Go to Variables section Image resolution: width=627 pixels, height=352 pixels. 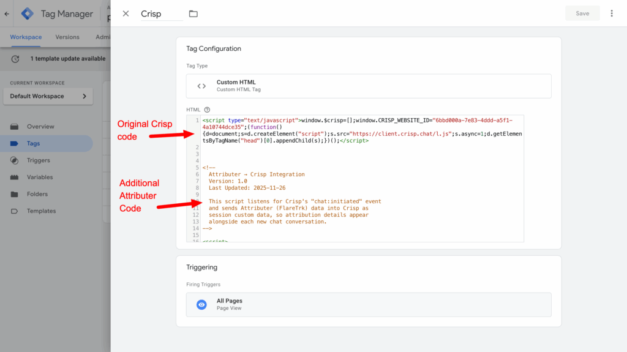click(39, 177)
